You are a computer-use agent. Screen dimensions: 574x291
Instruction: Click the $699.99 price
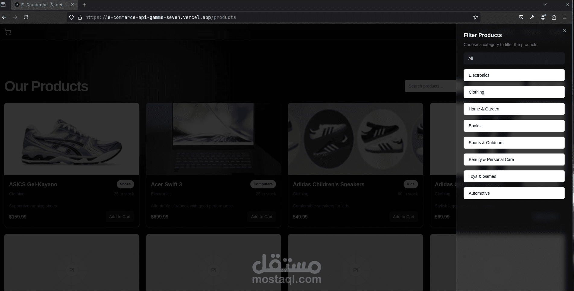[160, 217]
